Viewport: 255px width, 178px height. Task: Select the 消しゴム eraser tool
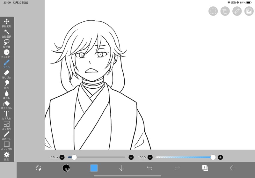click(6, 74)
